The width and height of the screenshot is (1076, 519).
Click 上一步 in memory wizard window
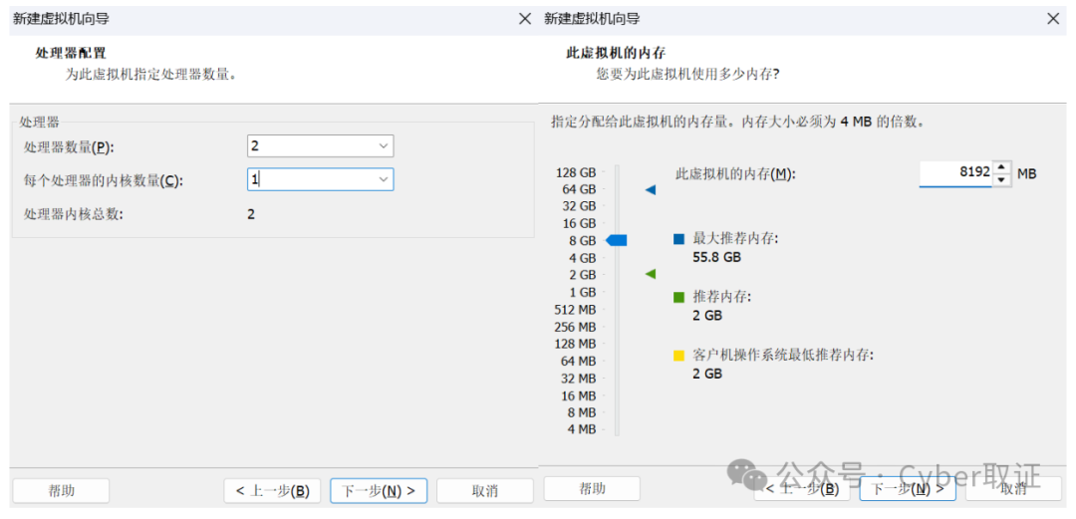coord(801,489)
